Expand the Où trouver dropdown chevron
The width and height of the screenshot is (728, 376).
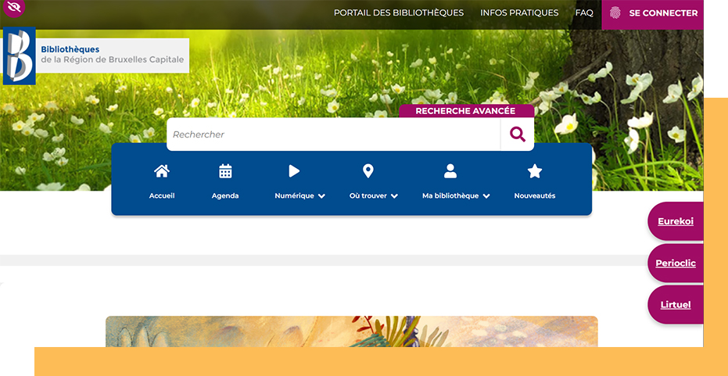click(394, 196)
